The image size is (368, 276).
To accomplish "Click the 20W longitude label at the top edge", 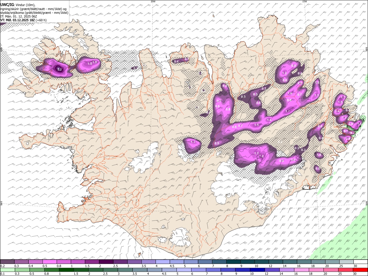I will tap(153, 1).
